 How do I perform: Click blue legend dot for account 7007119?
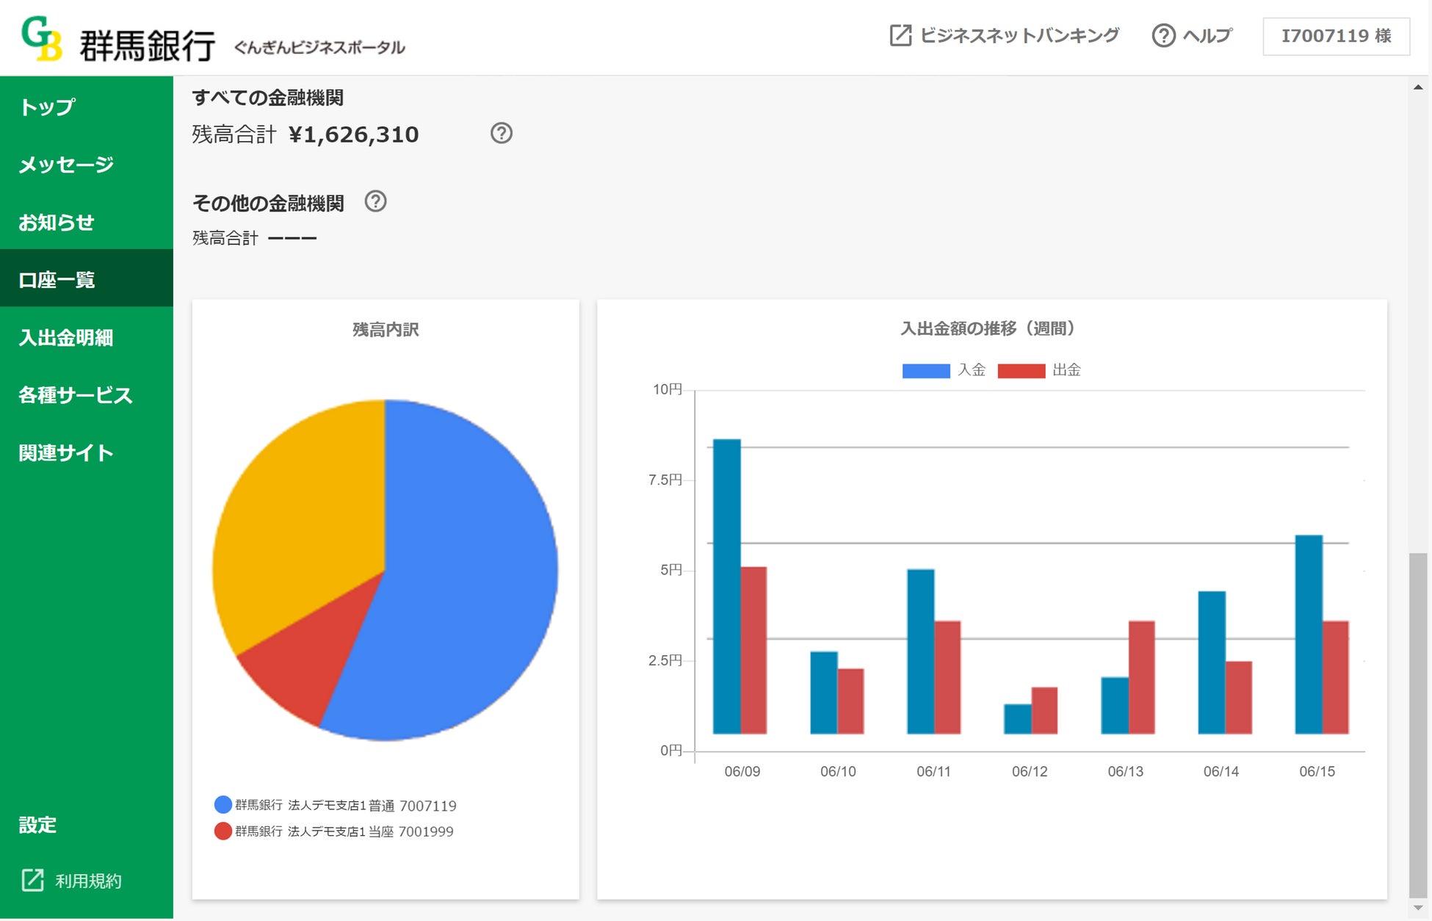coord(223,805)
